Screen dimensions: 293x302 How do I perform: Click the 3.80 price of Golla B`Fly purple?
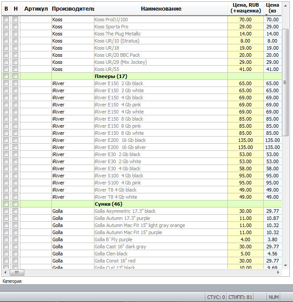tap(273, 239)
